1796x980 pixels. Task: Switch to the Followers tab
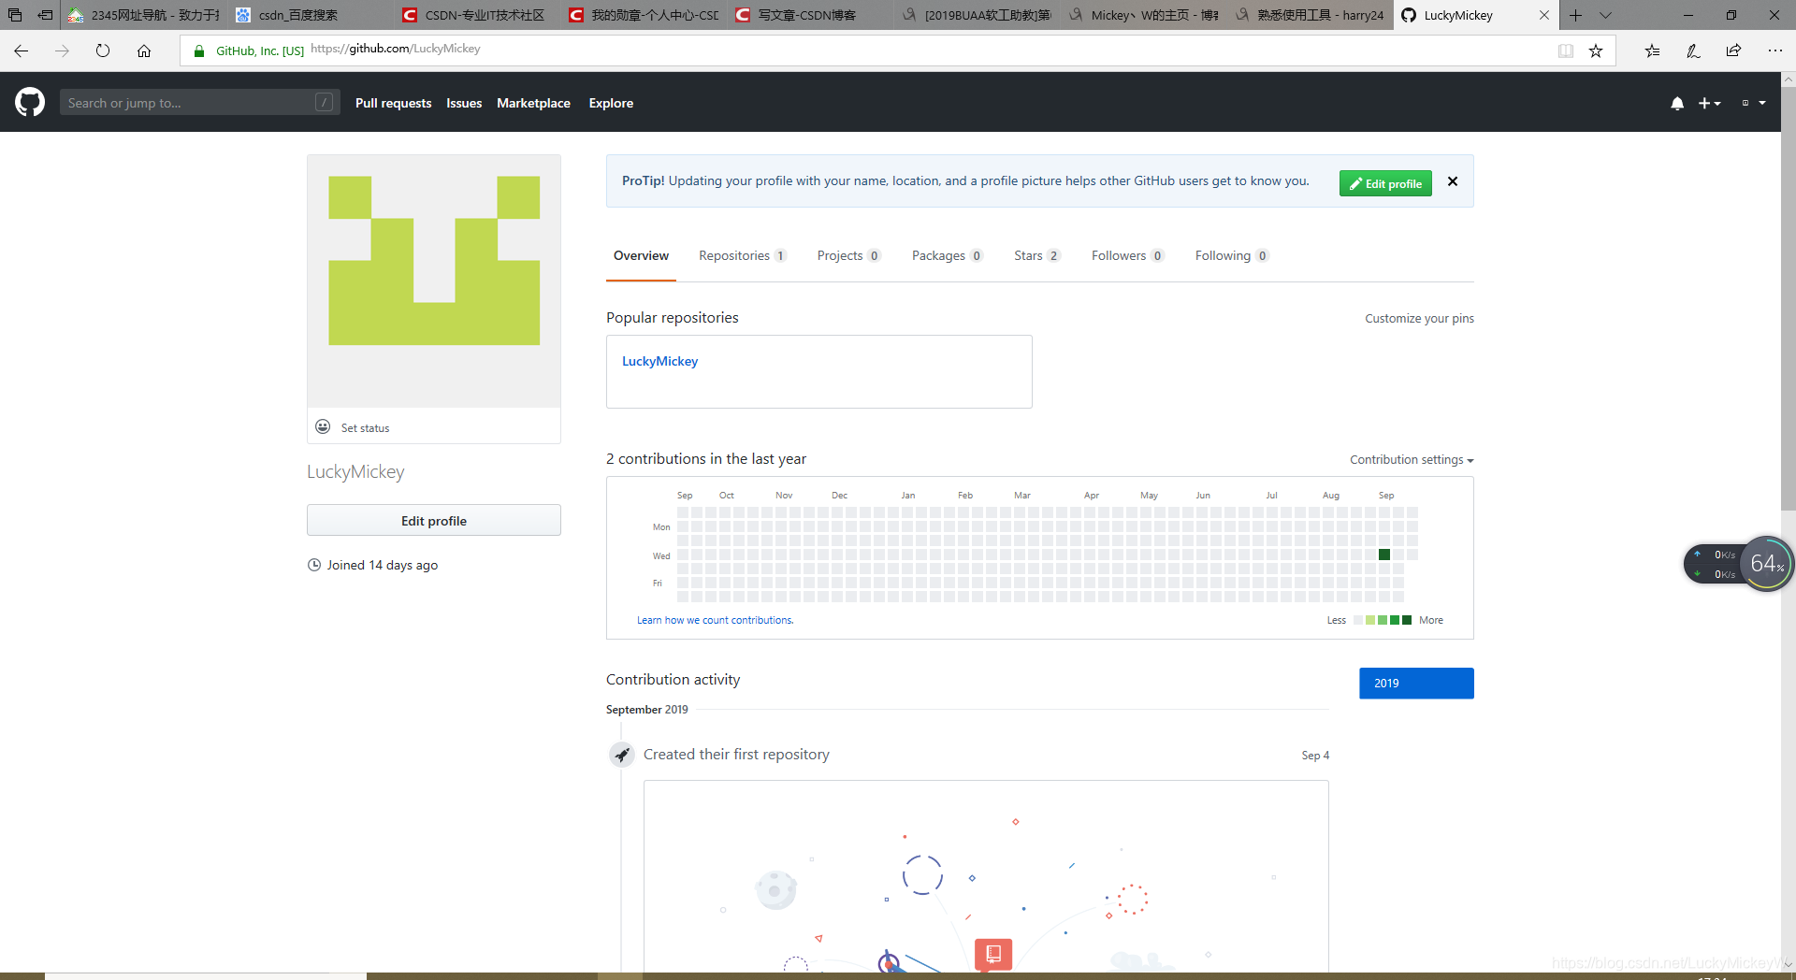pos(1127,255)
